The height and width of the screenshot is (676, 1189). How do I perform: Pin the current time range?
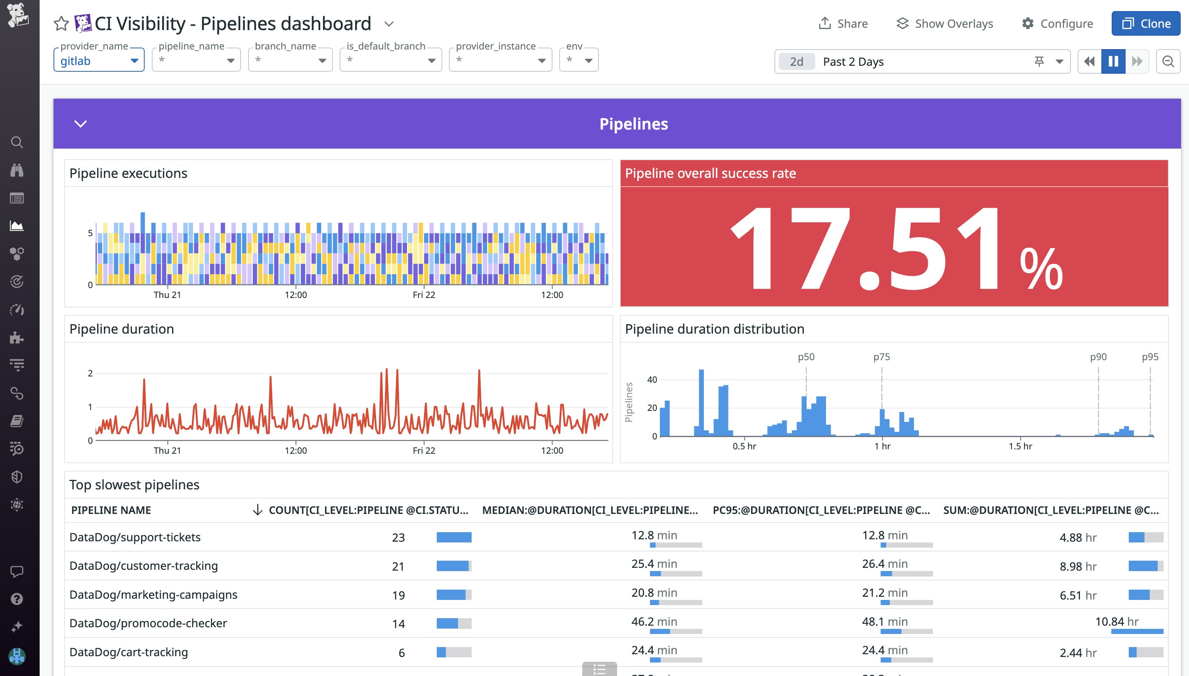pyautogui.click(x=1040, y=61)
